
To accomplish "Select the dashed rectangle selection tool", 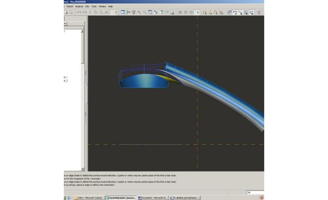I will coord(112,12).
